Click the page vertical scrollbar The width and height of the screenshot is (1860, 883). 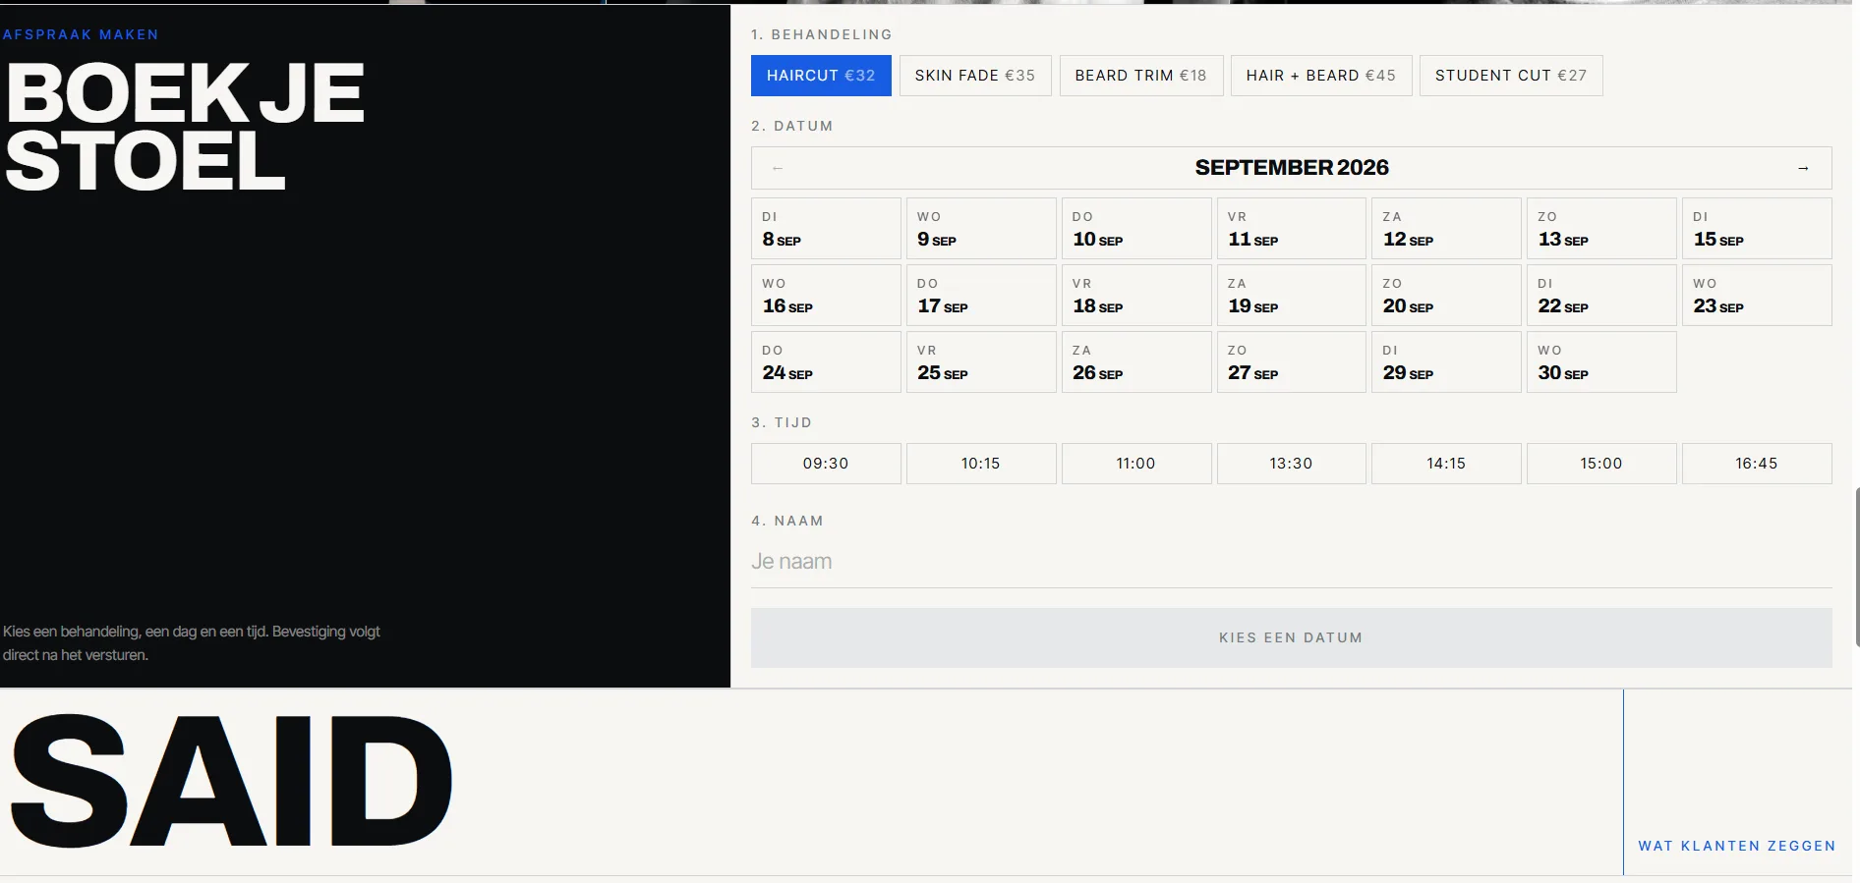[x=1856, y=566]
